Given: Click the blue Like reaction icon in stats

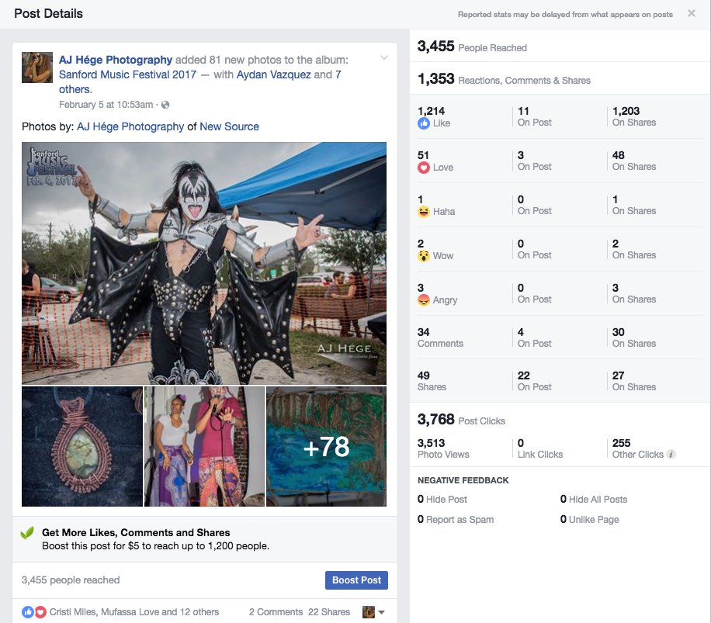Looking at the screenshot, I should coord(424,123).
